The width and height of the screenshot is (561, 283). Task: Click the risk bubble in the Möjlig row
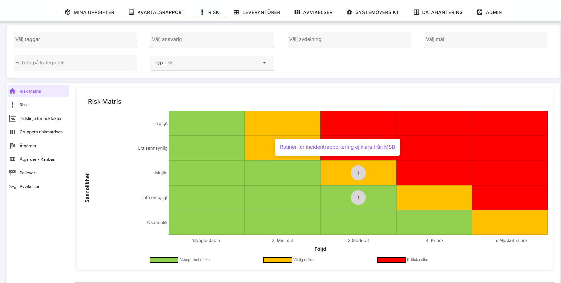(358, 173)
